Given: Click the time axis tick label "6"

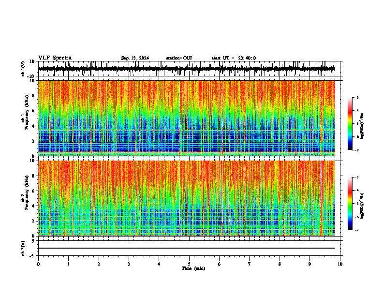Looking at the screenshot, I should [x=220, y=264].
